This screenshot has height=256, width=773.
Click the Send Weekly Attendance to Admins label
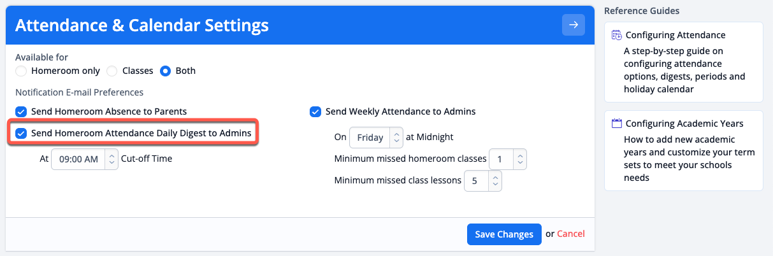[x=401, y=111]
